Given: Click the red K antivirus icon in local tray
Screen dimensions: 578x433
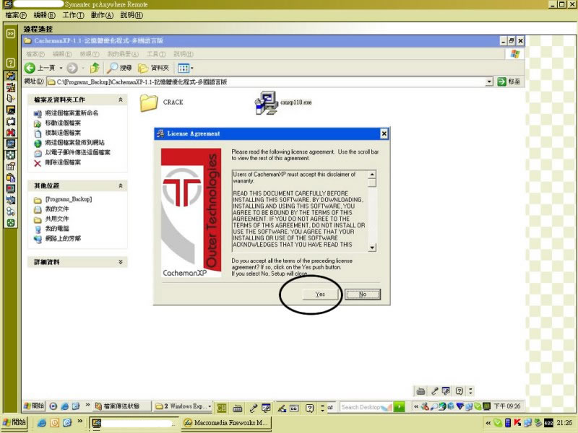Looking at the screenshot, I should [x=517, y=423].
